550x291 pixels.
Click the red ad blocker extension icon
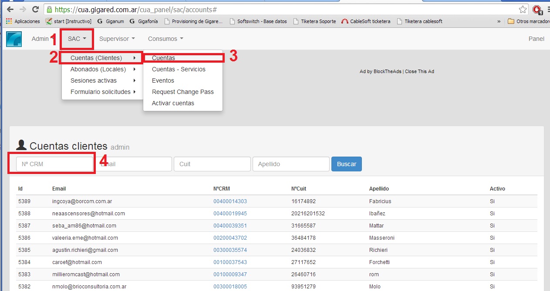(537, 9)
